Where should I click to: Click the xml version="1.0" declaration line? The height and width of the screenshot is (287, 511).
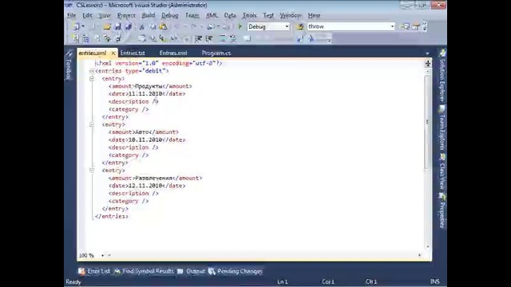click(x=158, y=63)
